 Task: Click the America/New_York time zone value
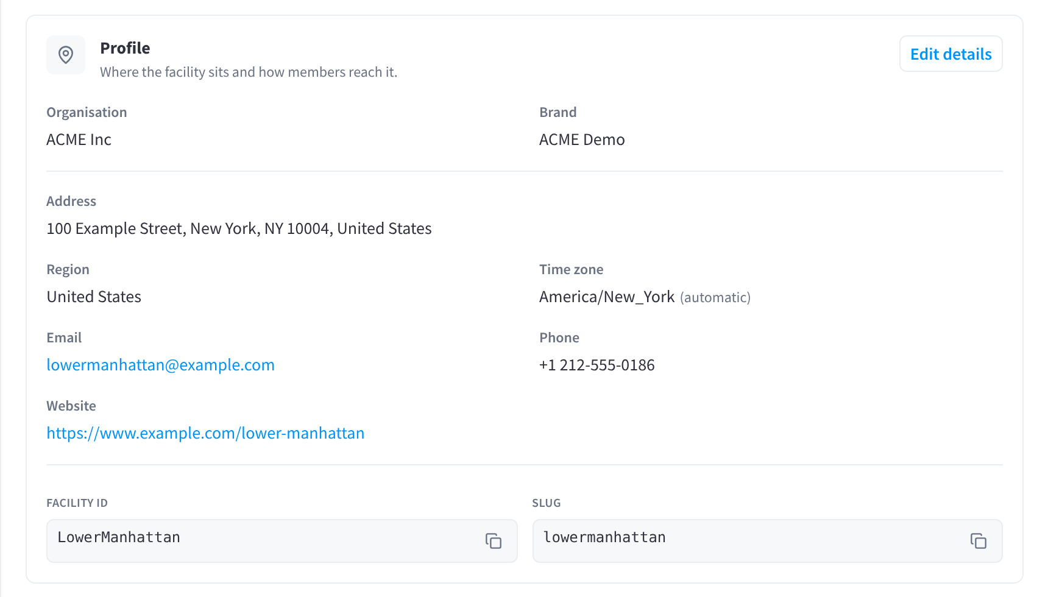(x=607, y=297)
